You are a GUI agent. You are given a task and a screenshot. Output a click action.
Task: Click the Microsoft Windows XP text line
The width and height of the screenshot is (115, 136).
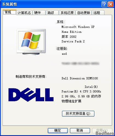(78, 27)
